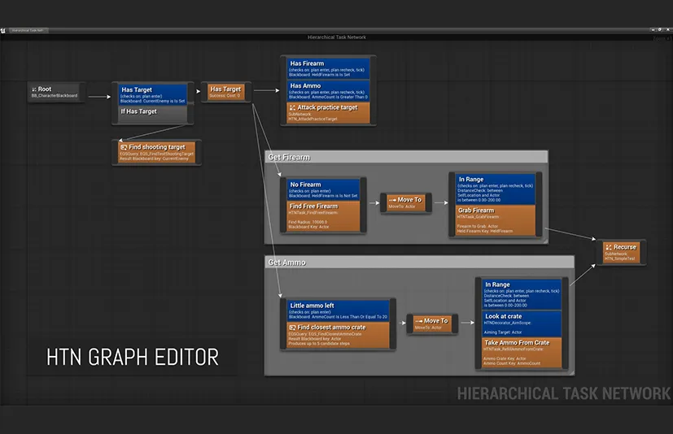Close the HTN editor window

[x=668, y=30]
